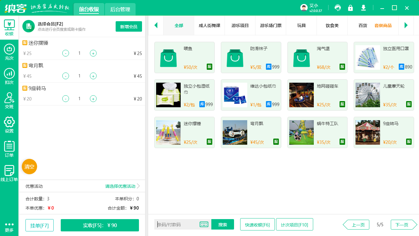Switch to the 后台管理 tab
This screenshot has height=236, width=419.
pyautogui.click(x=120, y=10)
